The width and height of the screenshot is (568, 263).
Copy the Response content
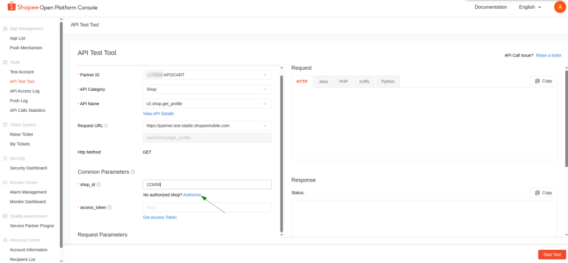[x=543, y=193]
